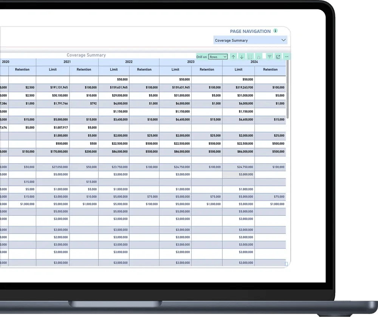This screenshot has height=317, width=378.
Task: Open the filter icon on the visual header
Action: pyautogui.click(x=269, y=57)
